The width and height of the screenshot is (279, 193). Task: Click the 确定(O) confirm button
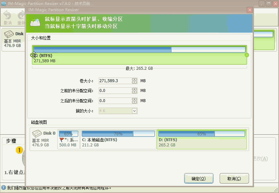[199, 178]
